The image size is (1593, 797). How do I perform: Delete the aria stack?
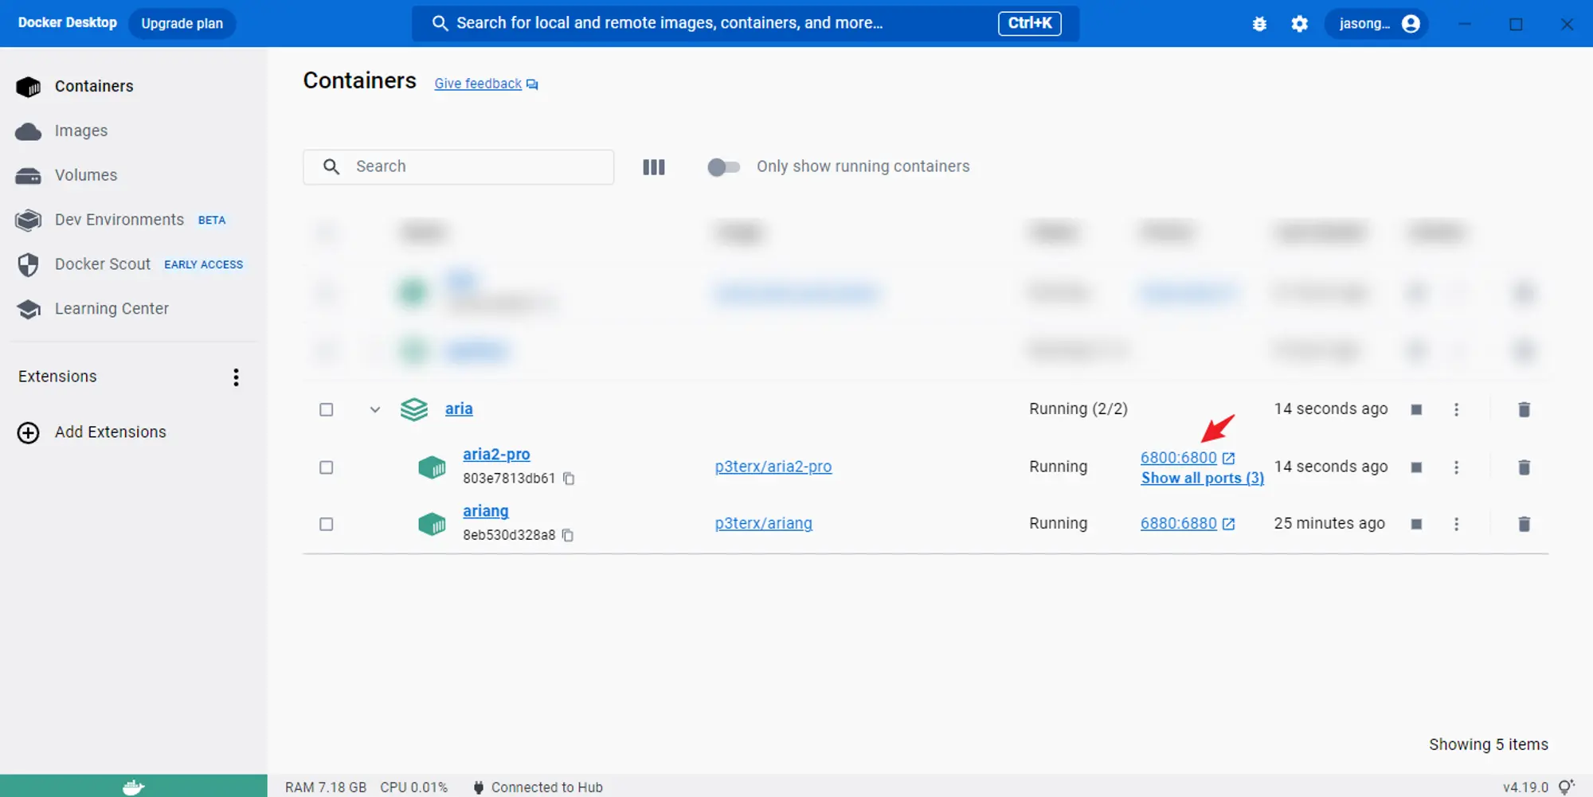click(x=1524, y=409)
